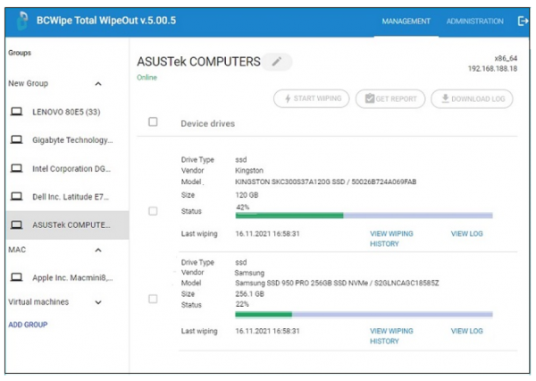This screenshot has width=536, height=381.
Task: Open VIEW LOG for Kingston drive
Action: tap(466, 233)
